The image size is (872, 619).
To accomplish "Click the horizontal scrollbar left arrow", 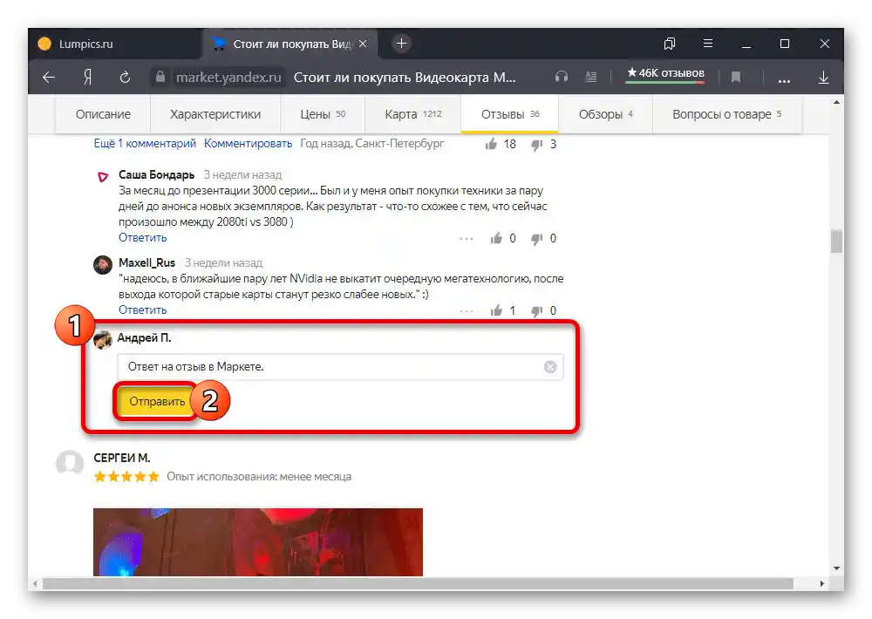I will click(x=35, y=583).
